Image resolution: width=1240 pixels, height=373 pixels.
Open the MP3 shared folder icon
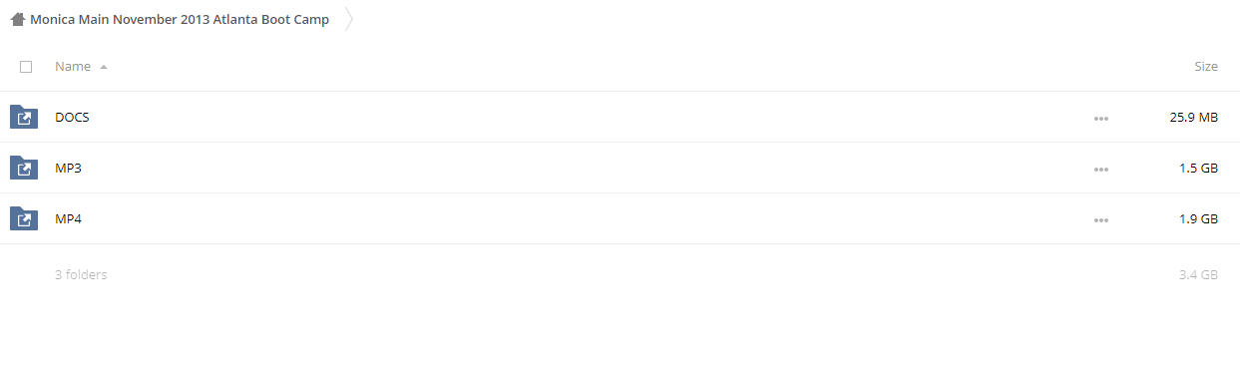(24, 168)
